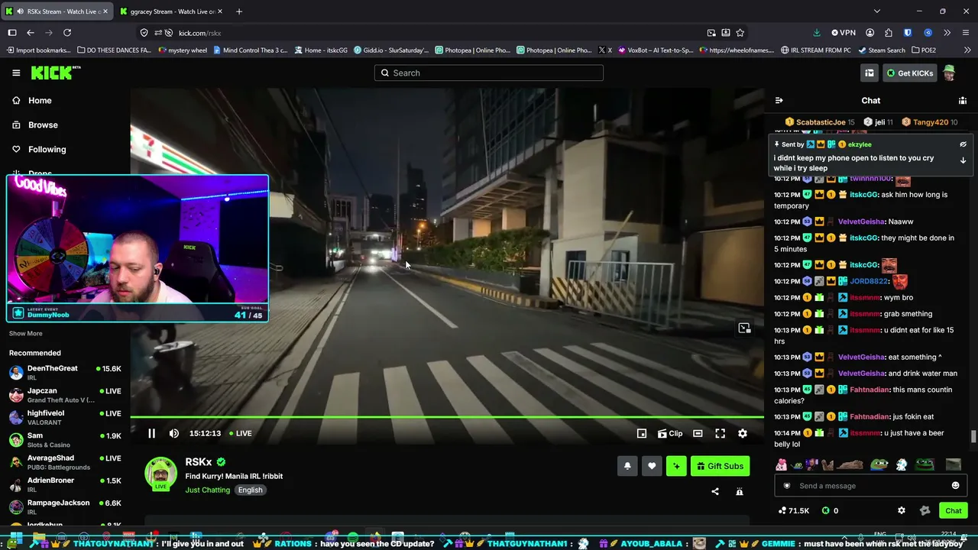Click the English language tag
This screenshot has width=978, height=550.
250,490
